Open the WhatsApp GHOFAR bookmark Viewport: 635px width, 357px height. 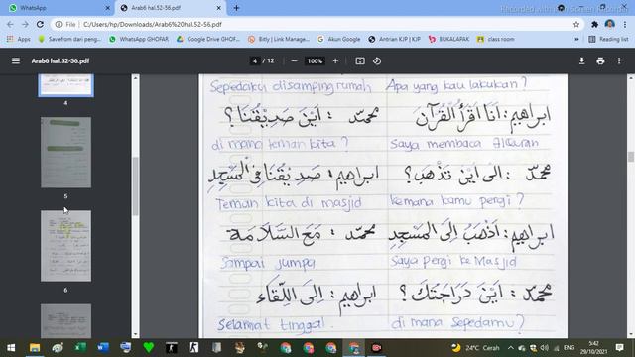click(x=139, y=39)
